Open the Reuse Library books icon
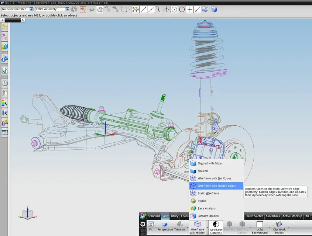The width and height of the screenshot is (312, 236). [x=4, y=47]
